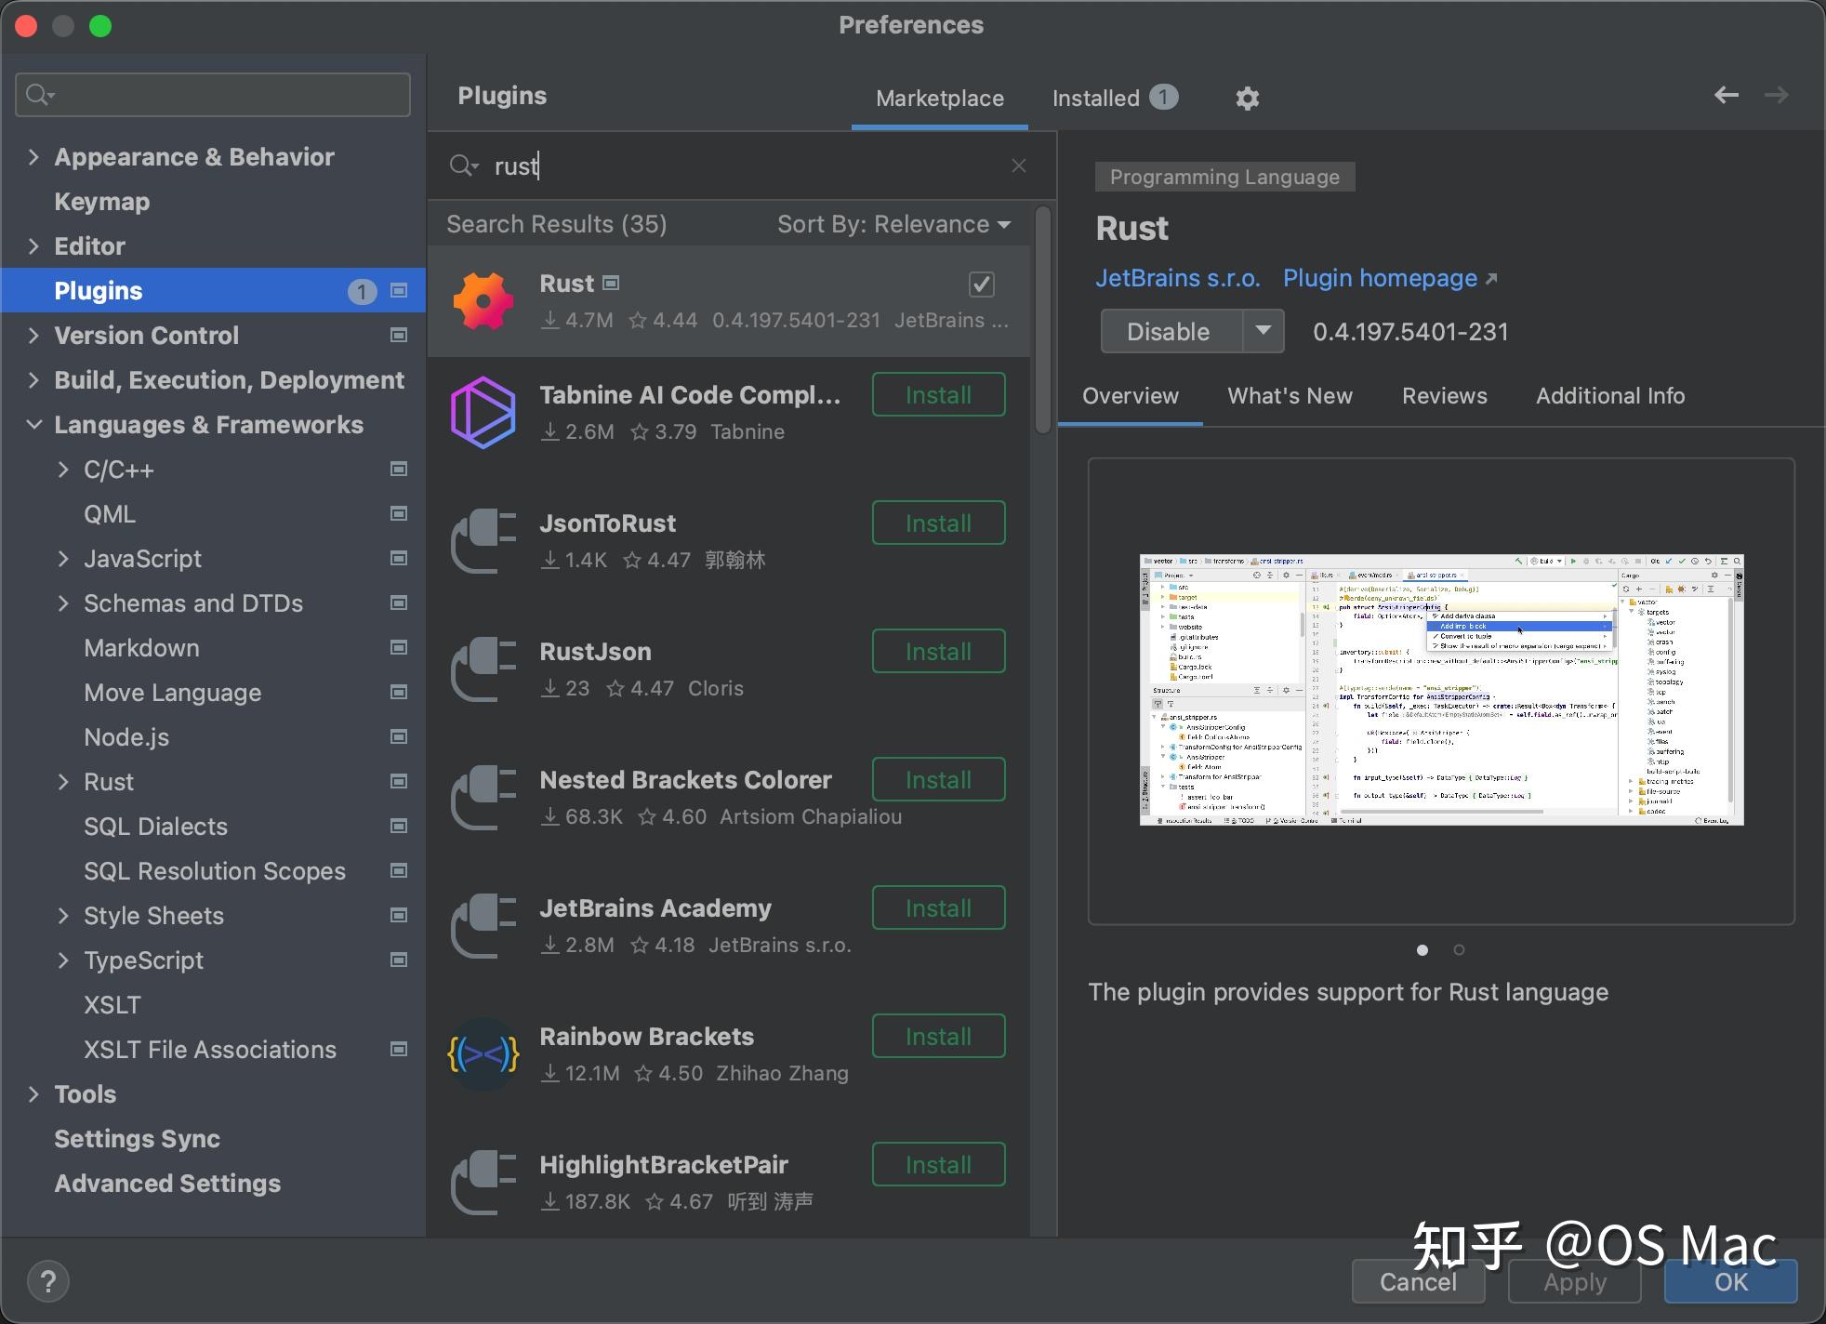Screen dimensions: 1826x1324
Task: Switch to the Marketplace tab
Action: [939, 98]
